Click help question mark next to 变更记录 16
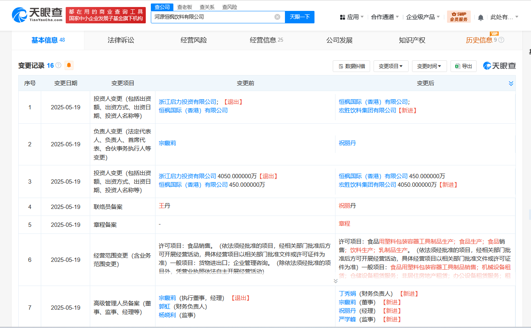 (58, 65)
